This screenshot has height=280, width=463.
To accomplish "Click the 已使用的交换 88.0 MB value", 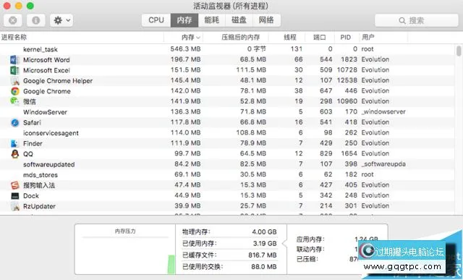I will tap(263, 267).
